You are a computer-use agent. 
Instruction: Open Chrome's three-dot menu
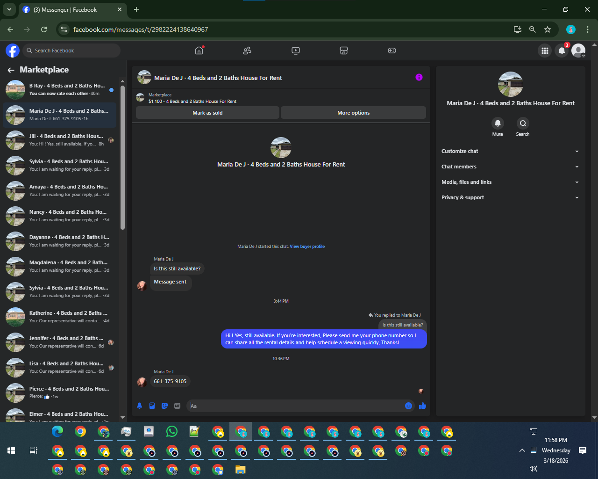coord(588,29)
